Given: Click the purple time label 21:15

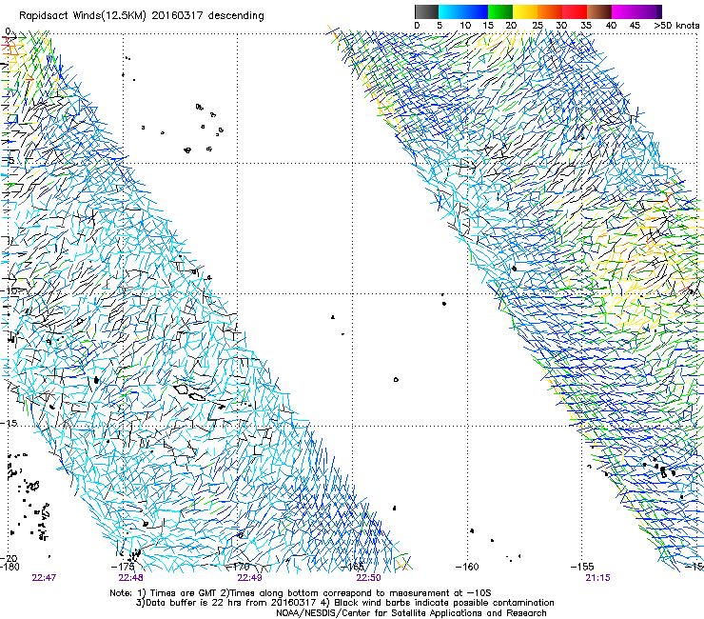Looking at the screenshot, I should 597,578.
